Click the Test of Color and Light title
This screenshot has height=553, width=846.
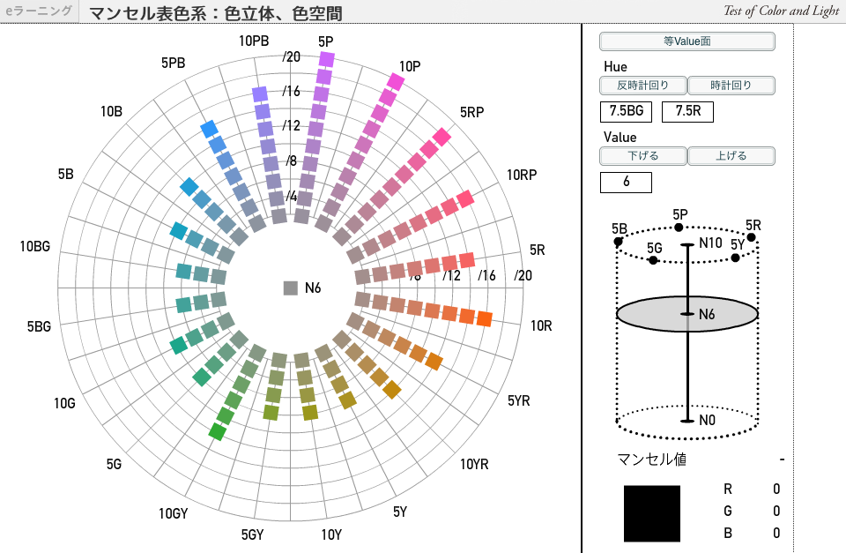click(x=781, y=11)
